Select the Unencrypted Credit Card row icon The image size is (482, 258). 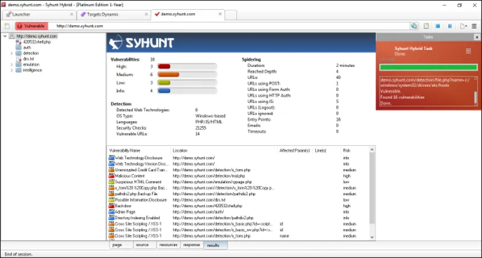pyautogui.click(x=111, y=170)
